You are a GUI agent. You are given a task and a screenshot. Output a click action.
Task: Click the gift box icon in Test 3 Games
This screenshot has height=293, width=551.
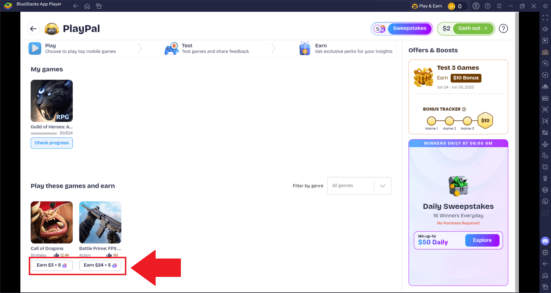(x=424, y=77)
